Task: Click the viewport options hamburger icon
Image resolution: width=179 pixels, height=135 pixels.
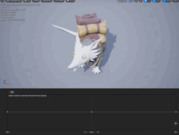Action: tap(3, 1)
